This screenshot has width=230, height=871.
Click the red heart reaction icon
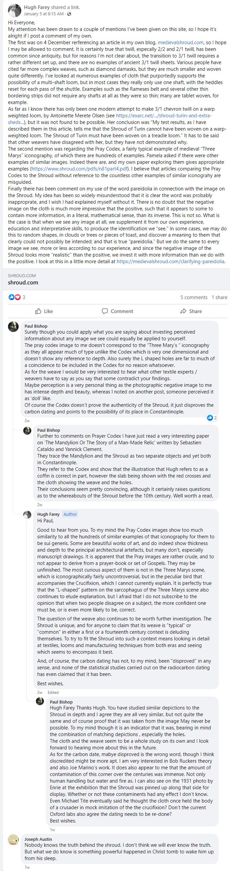click(17, 297)
